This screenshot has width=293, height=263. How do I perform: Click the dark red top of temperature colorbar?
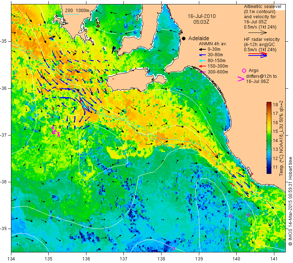[269, 103]
